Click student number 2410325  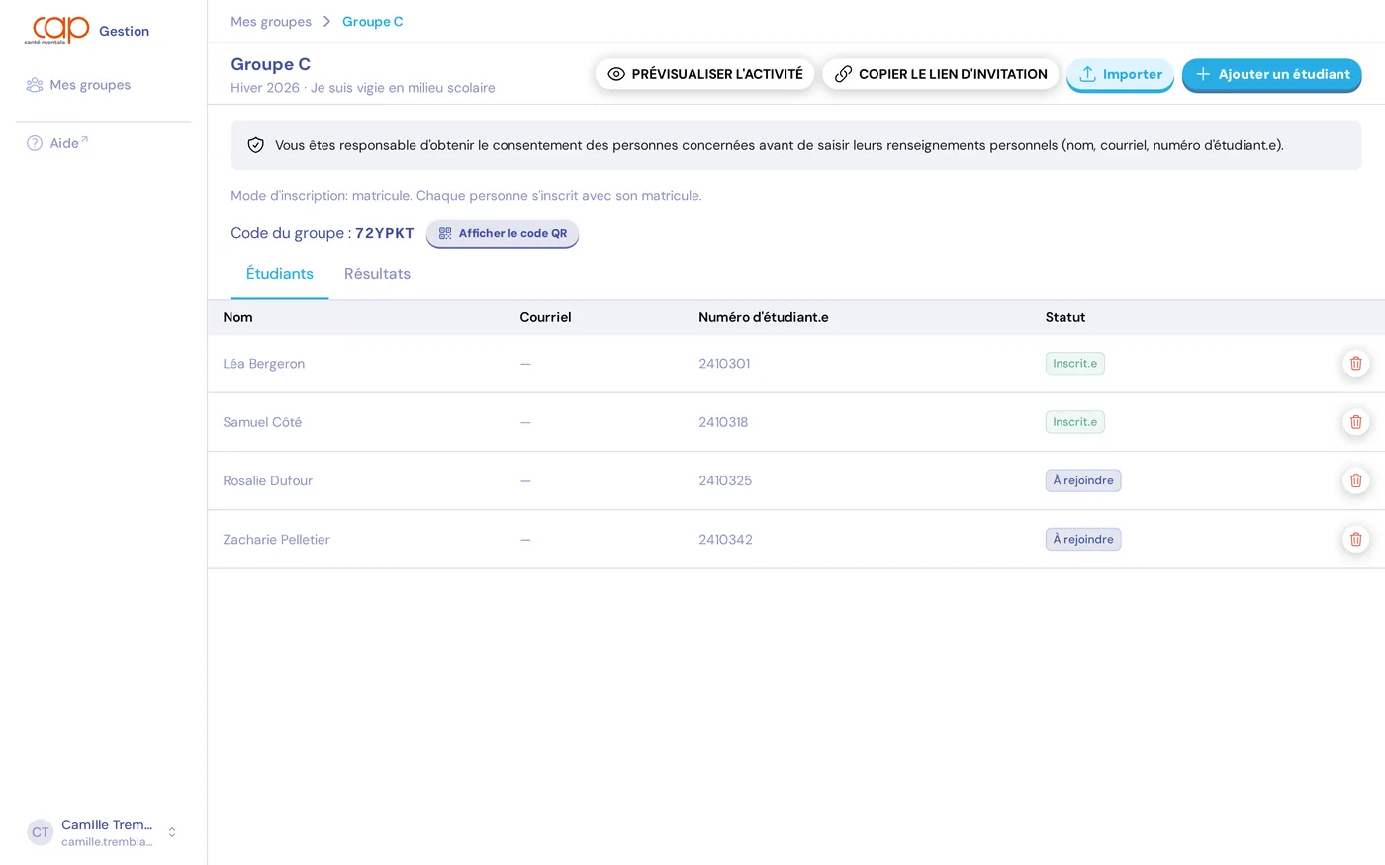pyautogui.click(x=725, y=480)
